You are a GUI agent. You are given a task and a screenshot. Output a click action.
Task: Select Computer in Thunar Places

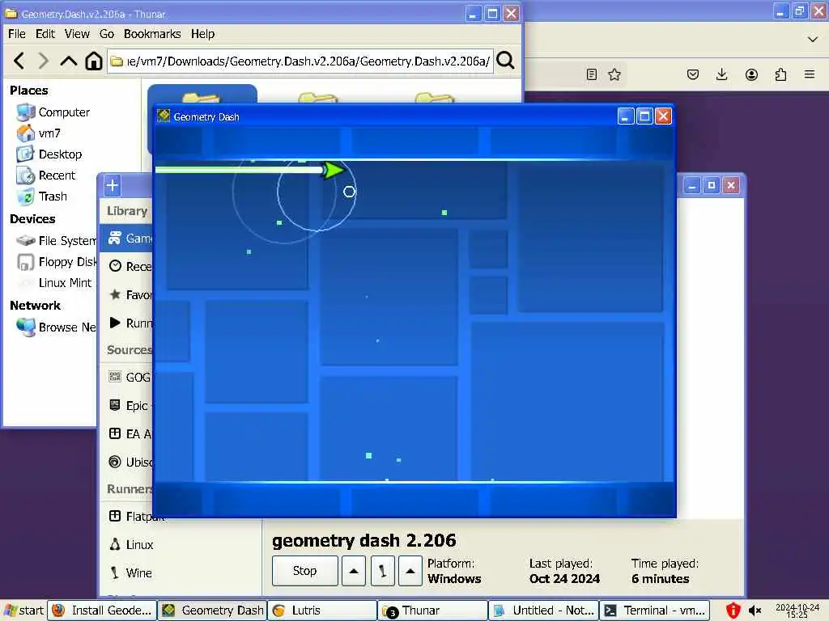[x=53, y=112]
